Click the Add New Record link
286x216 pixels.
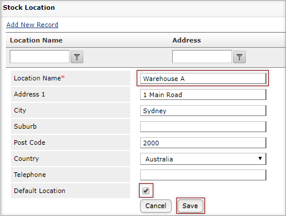pos(32,25)
